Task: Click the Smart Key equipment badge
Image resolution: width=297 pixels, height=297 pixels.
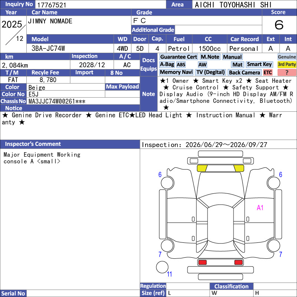Action: (x=259, y=65)
